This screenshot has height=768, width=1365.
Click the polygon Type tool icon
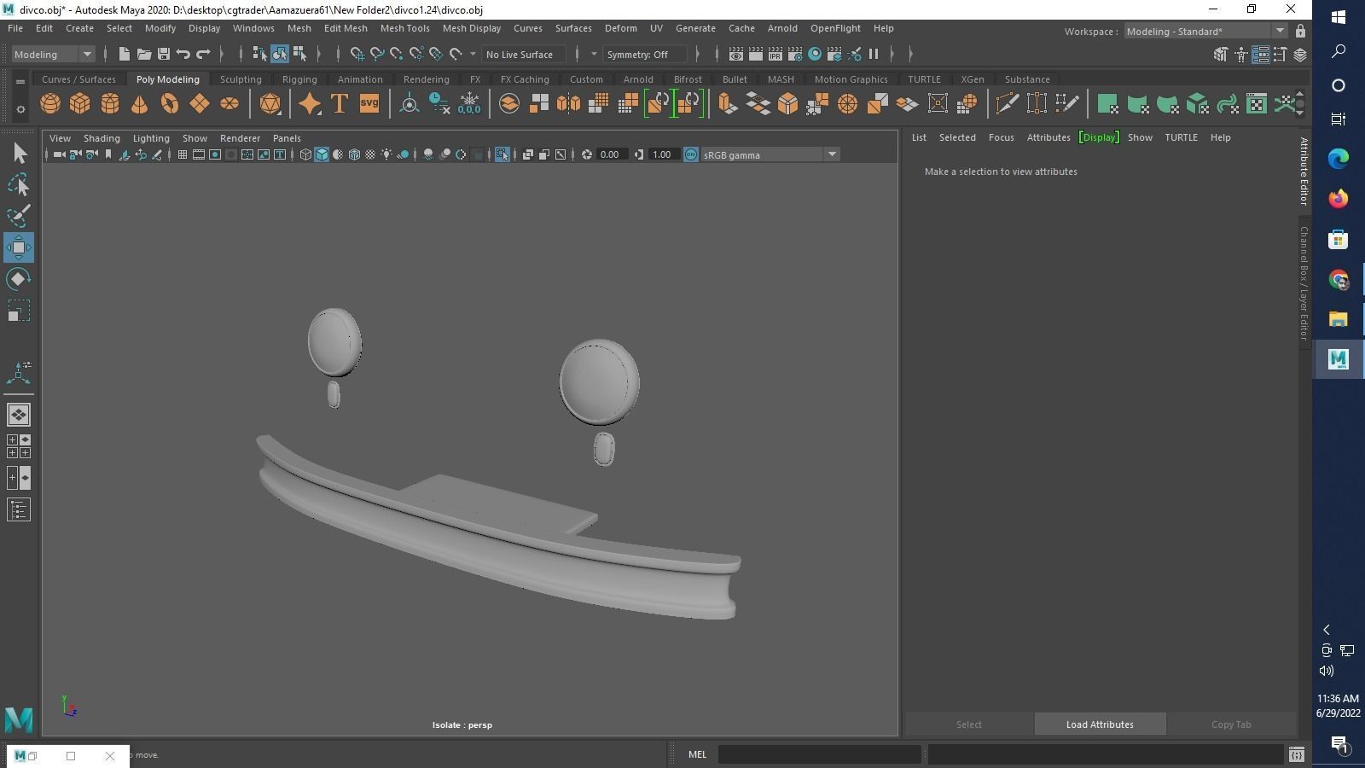click(339, 104)
